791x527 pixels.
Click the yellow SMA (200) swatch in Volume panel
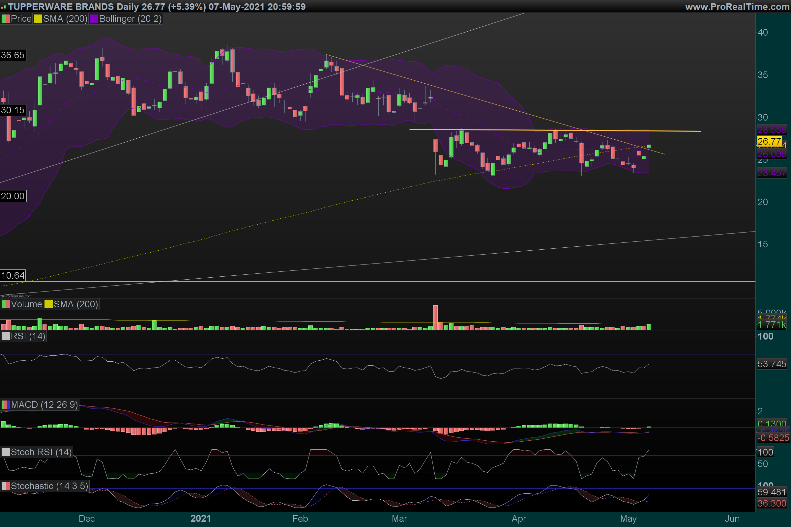tap(49, 304)
